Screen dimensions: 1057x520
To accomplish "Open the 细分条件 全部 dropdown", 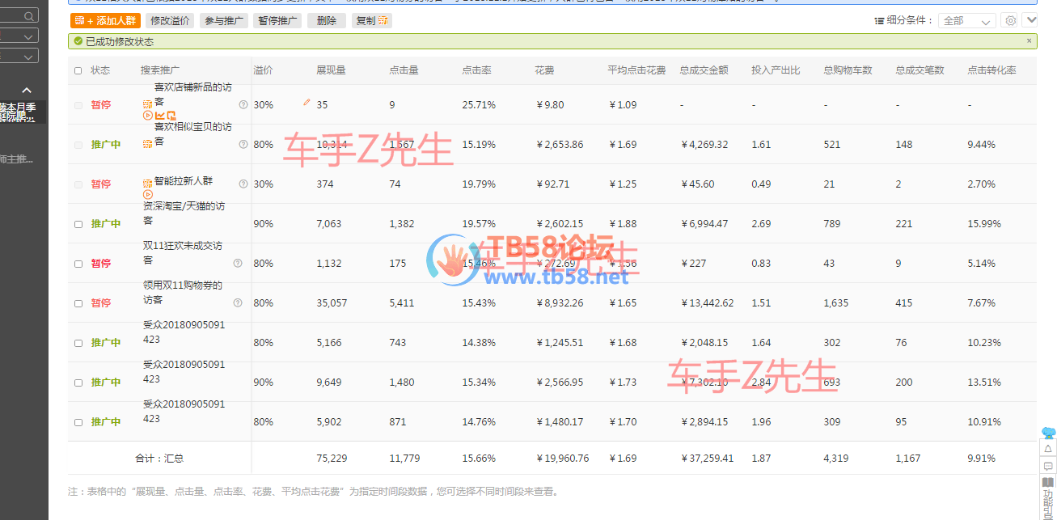I will click(x=966, y=21).
